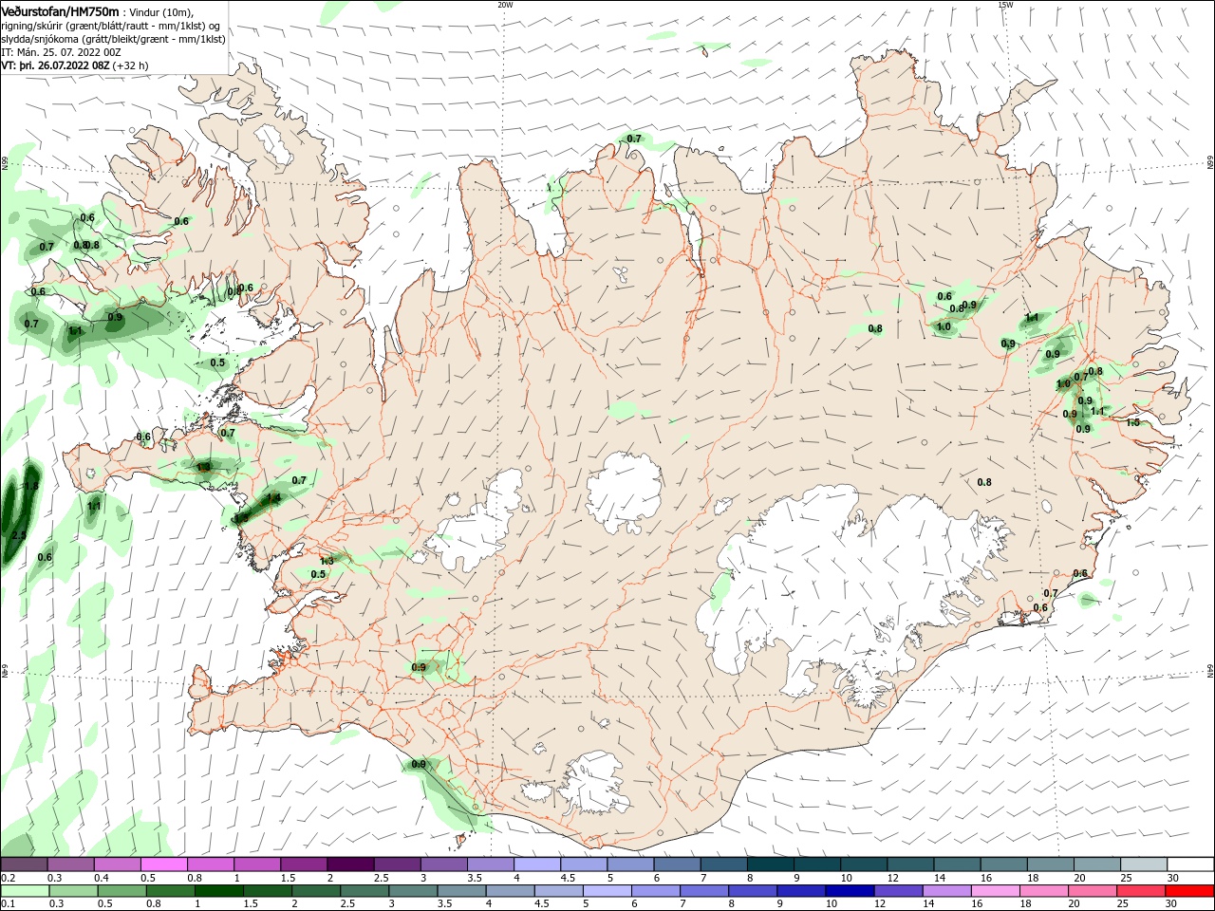This screenshot has width=1215, height=911.
Task: Pick the white 30 swatch in the upper legend
Action: (1190, 865)
